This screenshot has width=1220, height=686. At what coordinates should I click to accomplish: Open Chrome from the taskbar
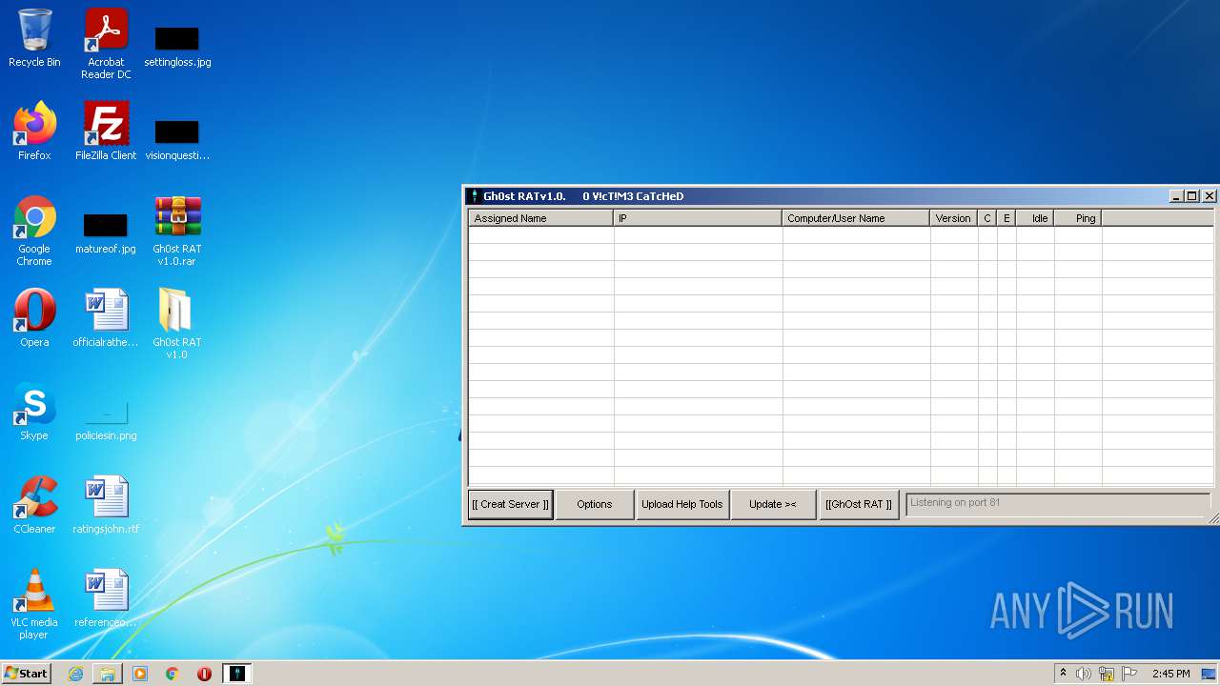pos(173,674)
